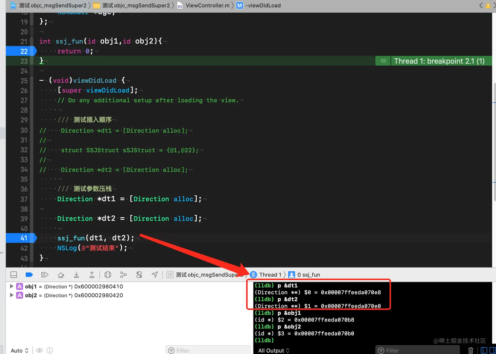Viewport: 496px width, 354px height.
Task: Click the obj1 variable type icon
Action: coord(20,286)
